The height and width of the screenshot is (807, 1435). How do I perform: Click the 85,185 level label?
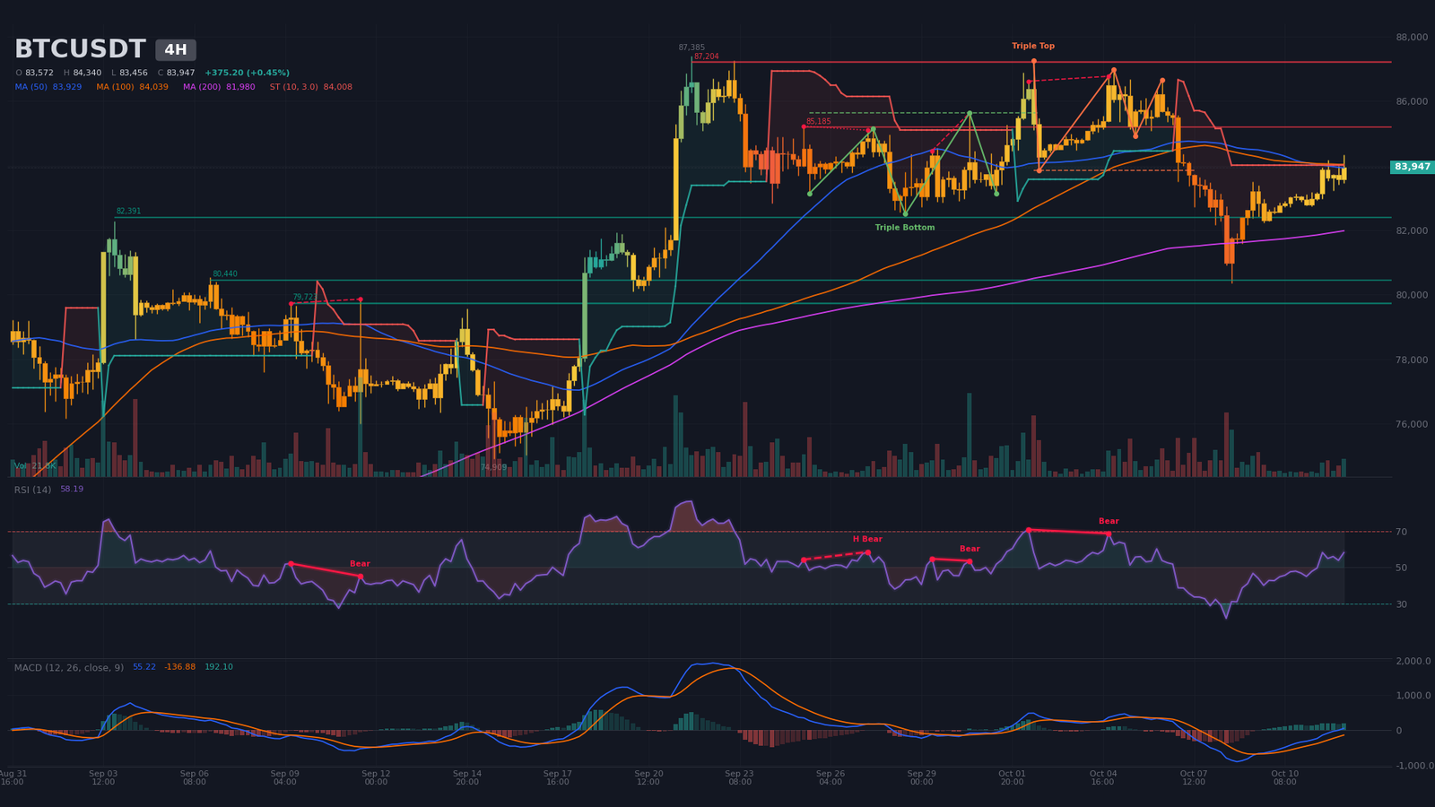pyautogui.click(x=818, y=121)
